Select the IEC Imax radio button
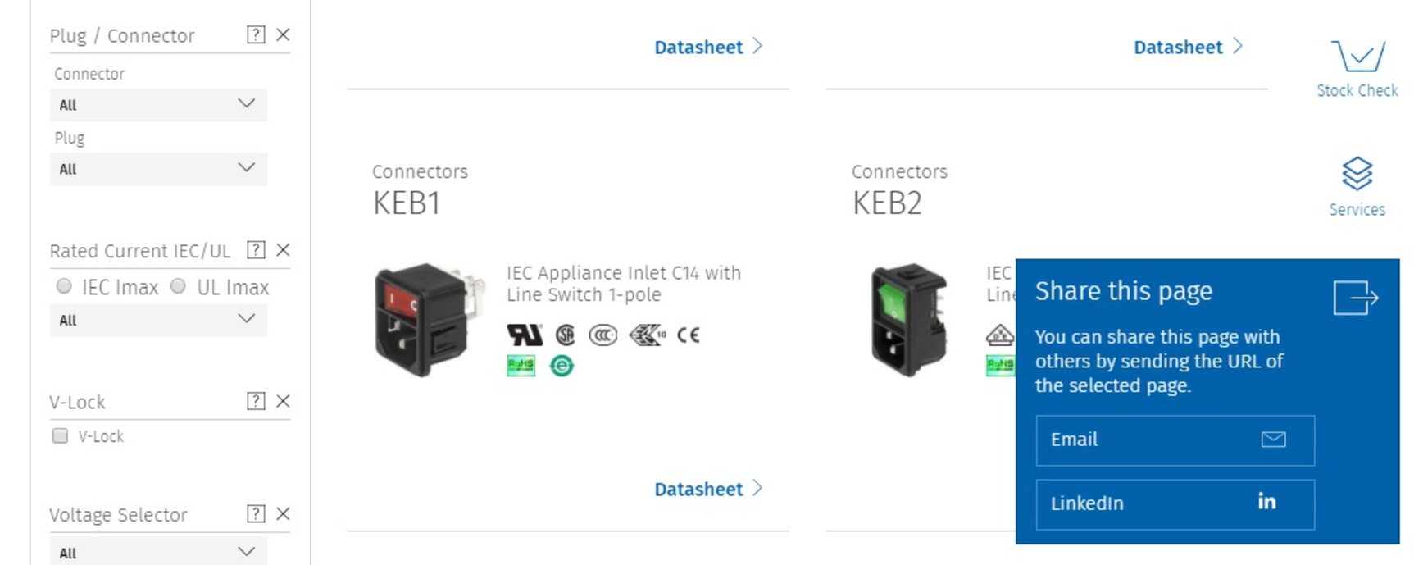 tap(63, 286)
